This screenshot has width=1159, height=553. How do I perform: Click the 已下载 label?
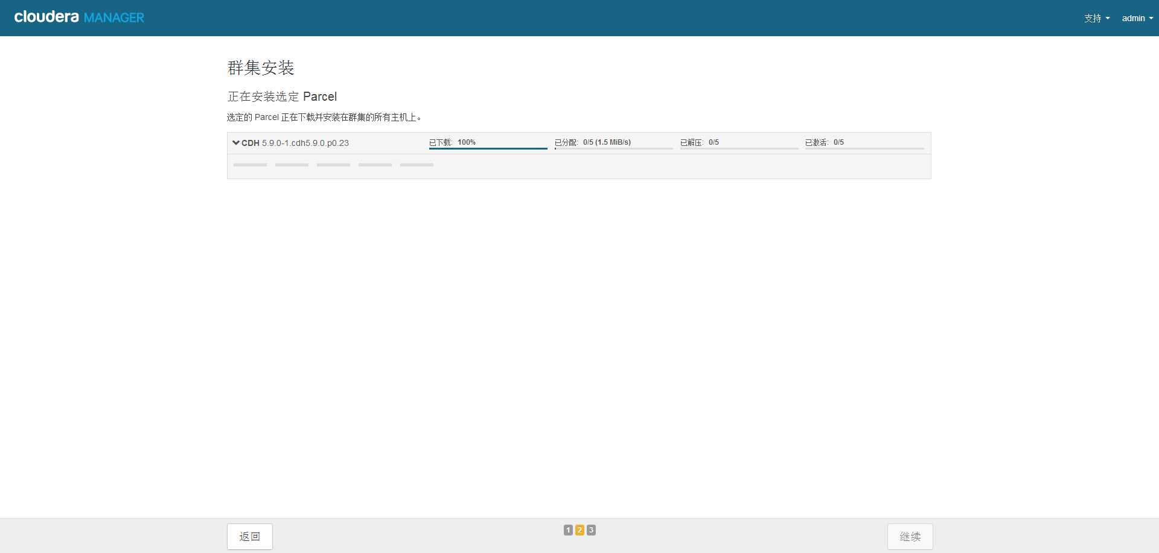(x=441, y=142)
